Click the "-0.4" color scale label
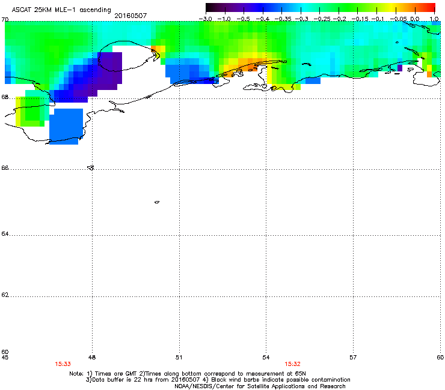 pyautogui.click(x=263, y=19)
